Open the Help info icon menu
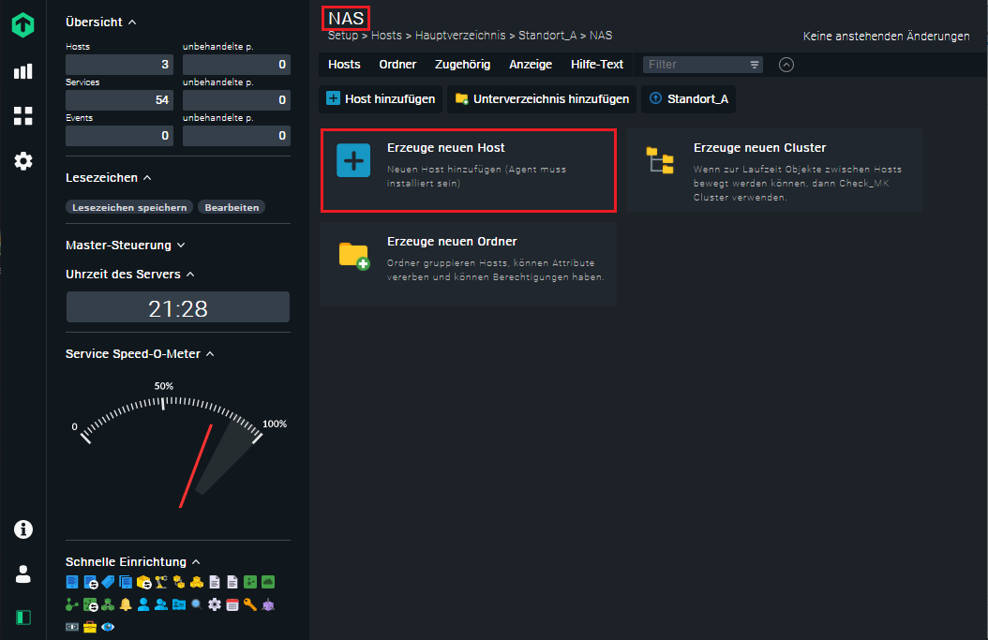This screenshot has height=640, width=988. (22, 529)
